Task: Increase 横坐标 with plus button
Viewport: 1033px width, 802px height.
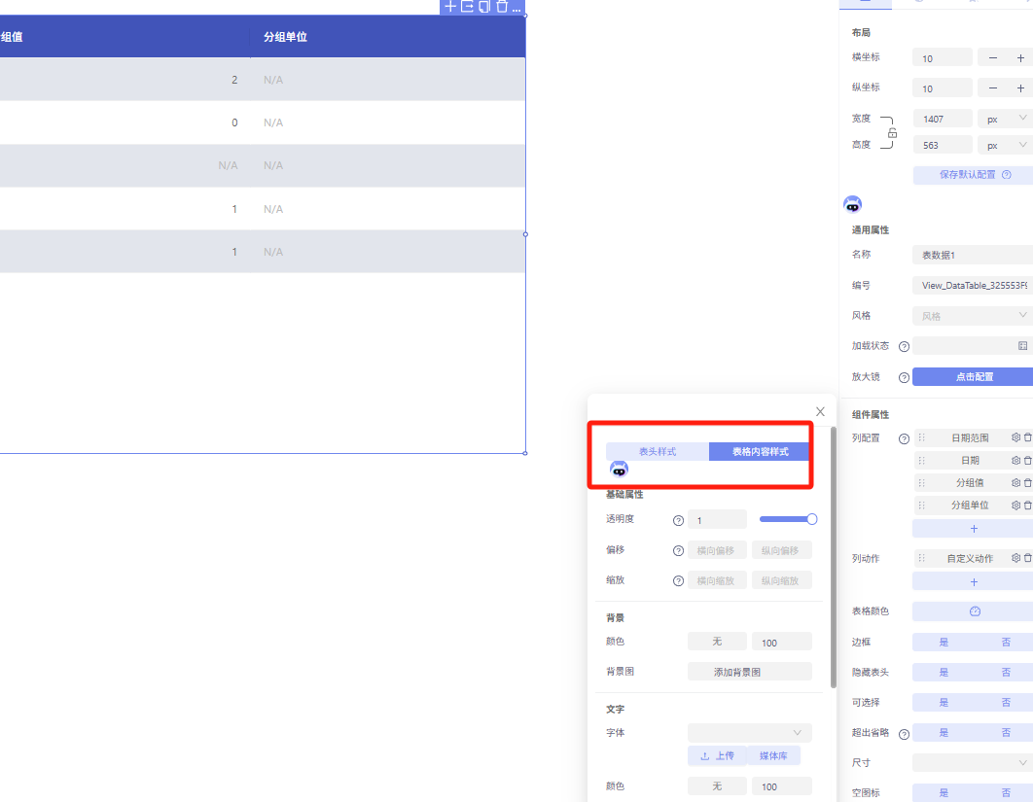Action: [x=1019, y=58]
